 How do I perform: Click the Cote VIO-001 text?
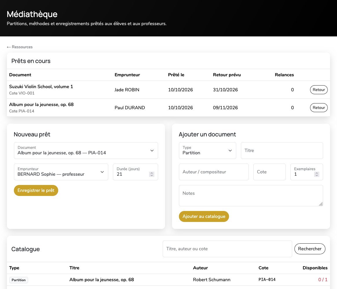pos(22,93)
